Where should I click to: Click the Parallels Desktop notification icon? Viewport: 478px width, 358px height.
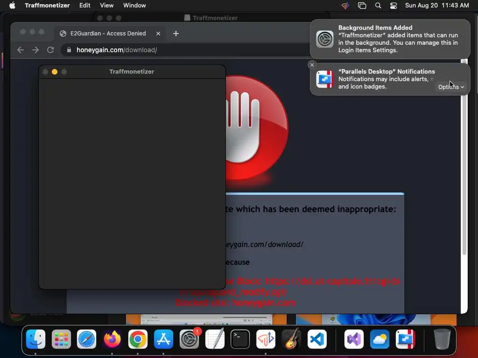pyautogui.click(x=325, y=79)
